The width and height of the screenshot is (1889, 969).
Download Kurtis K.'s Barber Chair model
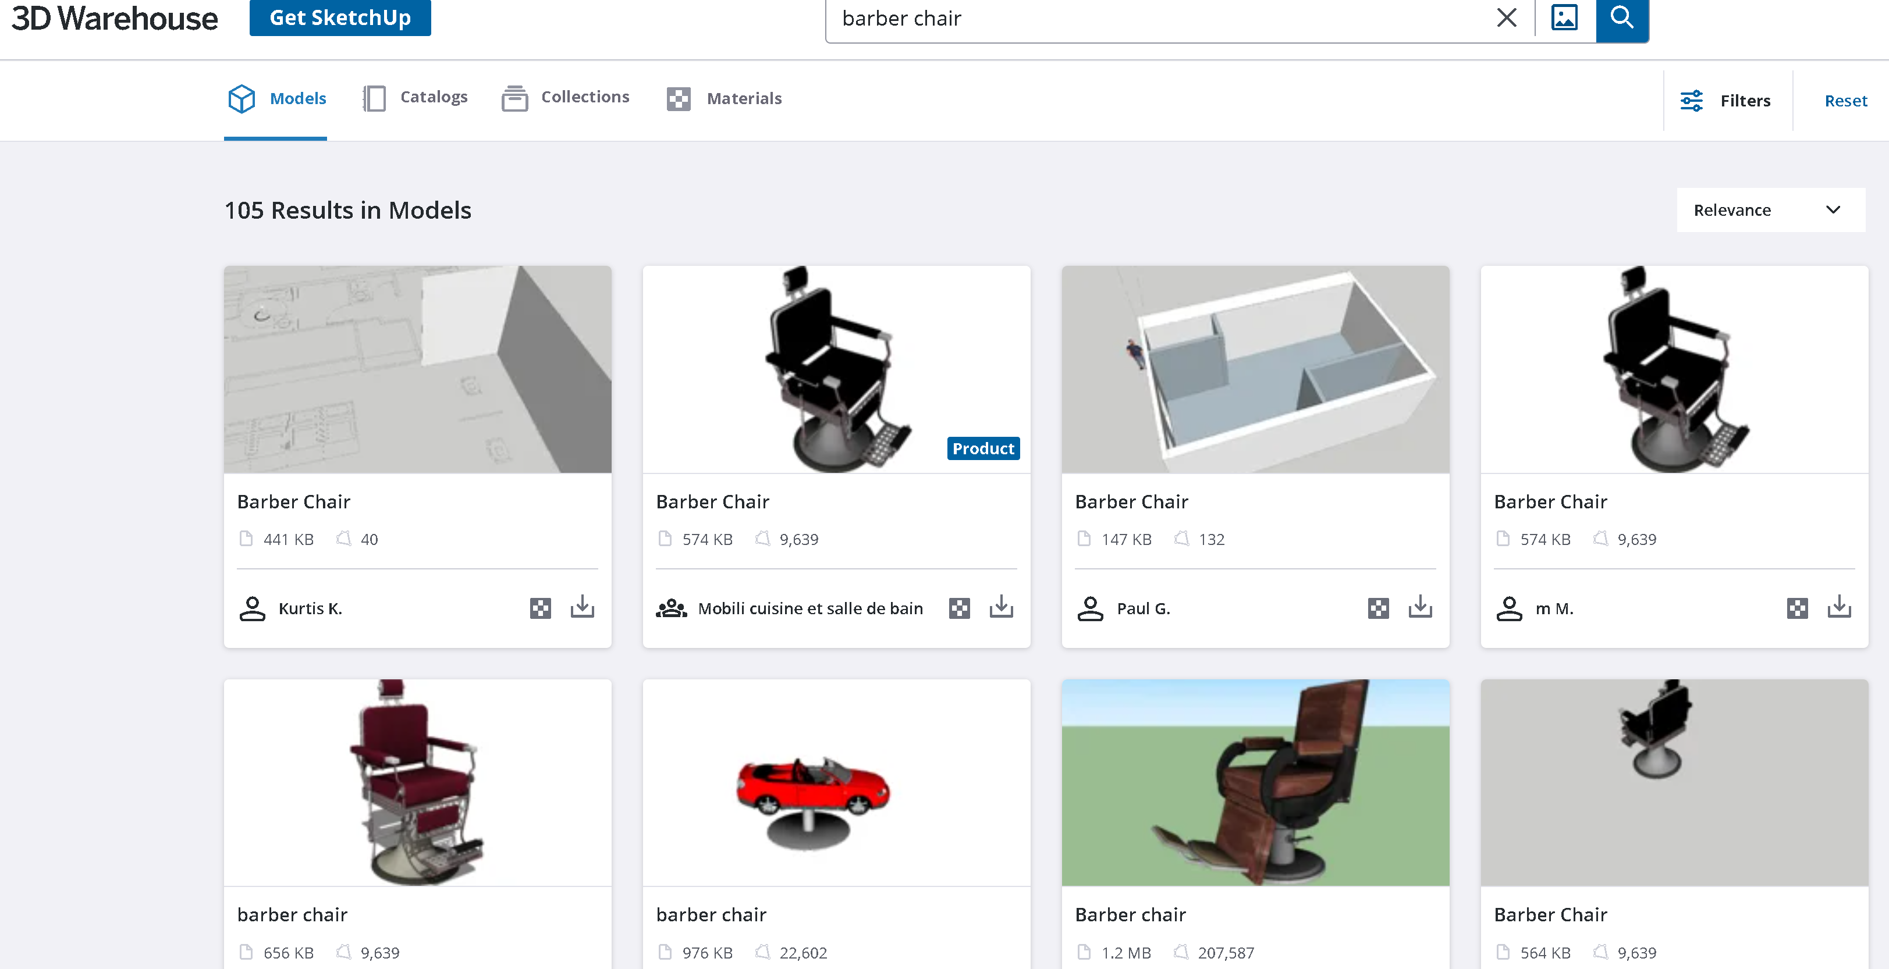[583, 607]
